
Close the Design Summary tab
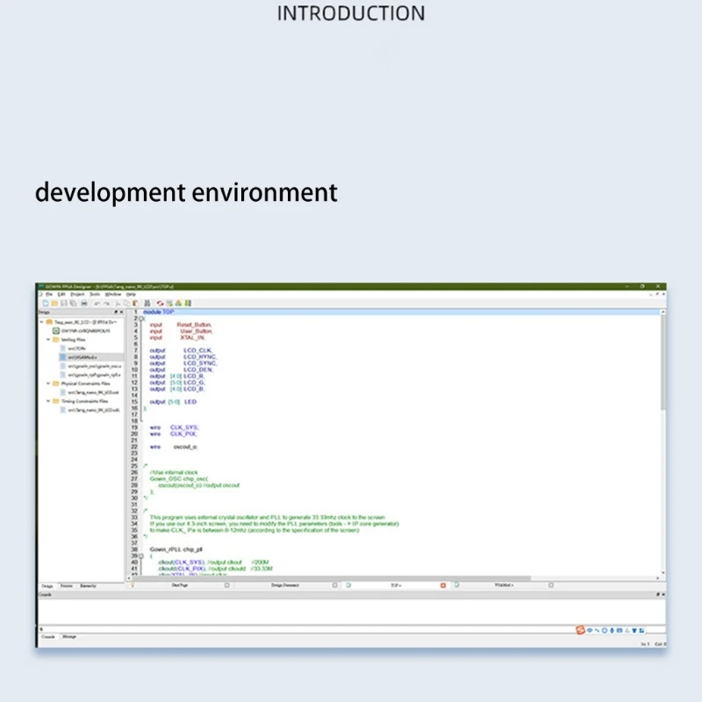(335, 585)
